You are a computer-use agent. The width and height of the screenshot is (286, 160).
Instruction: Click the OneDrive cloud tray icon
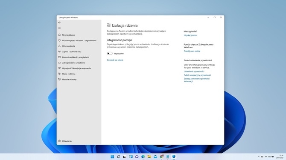262,157
